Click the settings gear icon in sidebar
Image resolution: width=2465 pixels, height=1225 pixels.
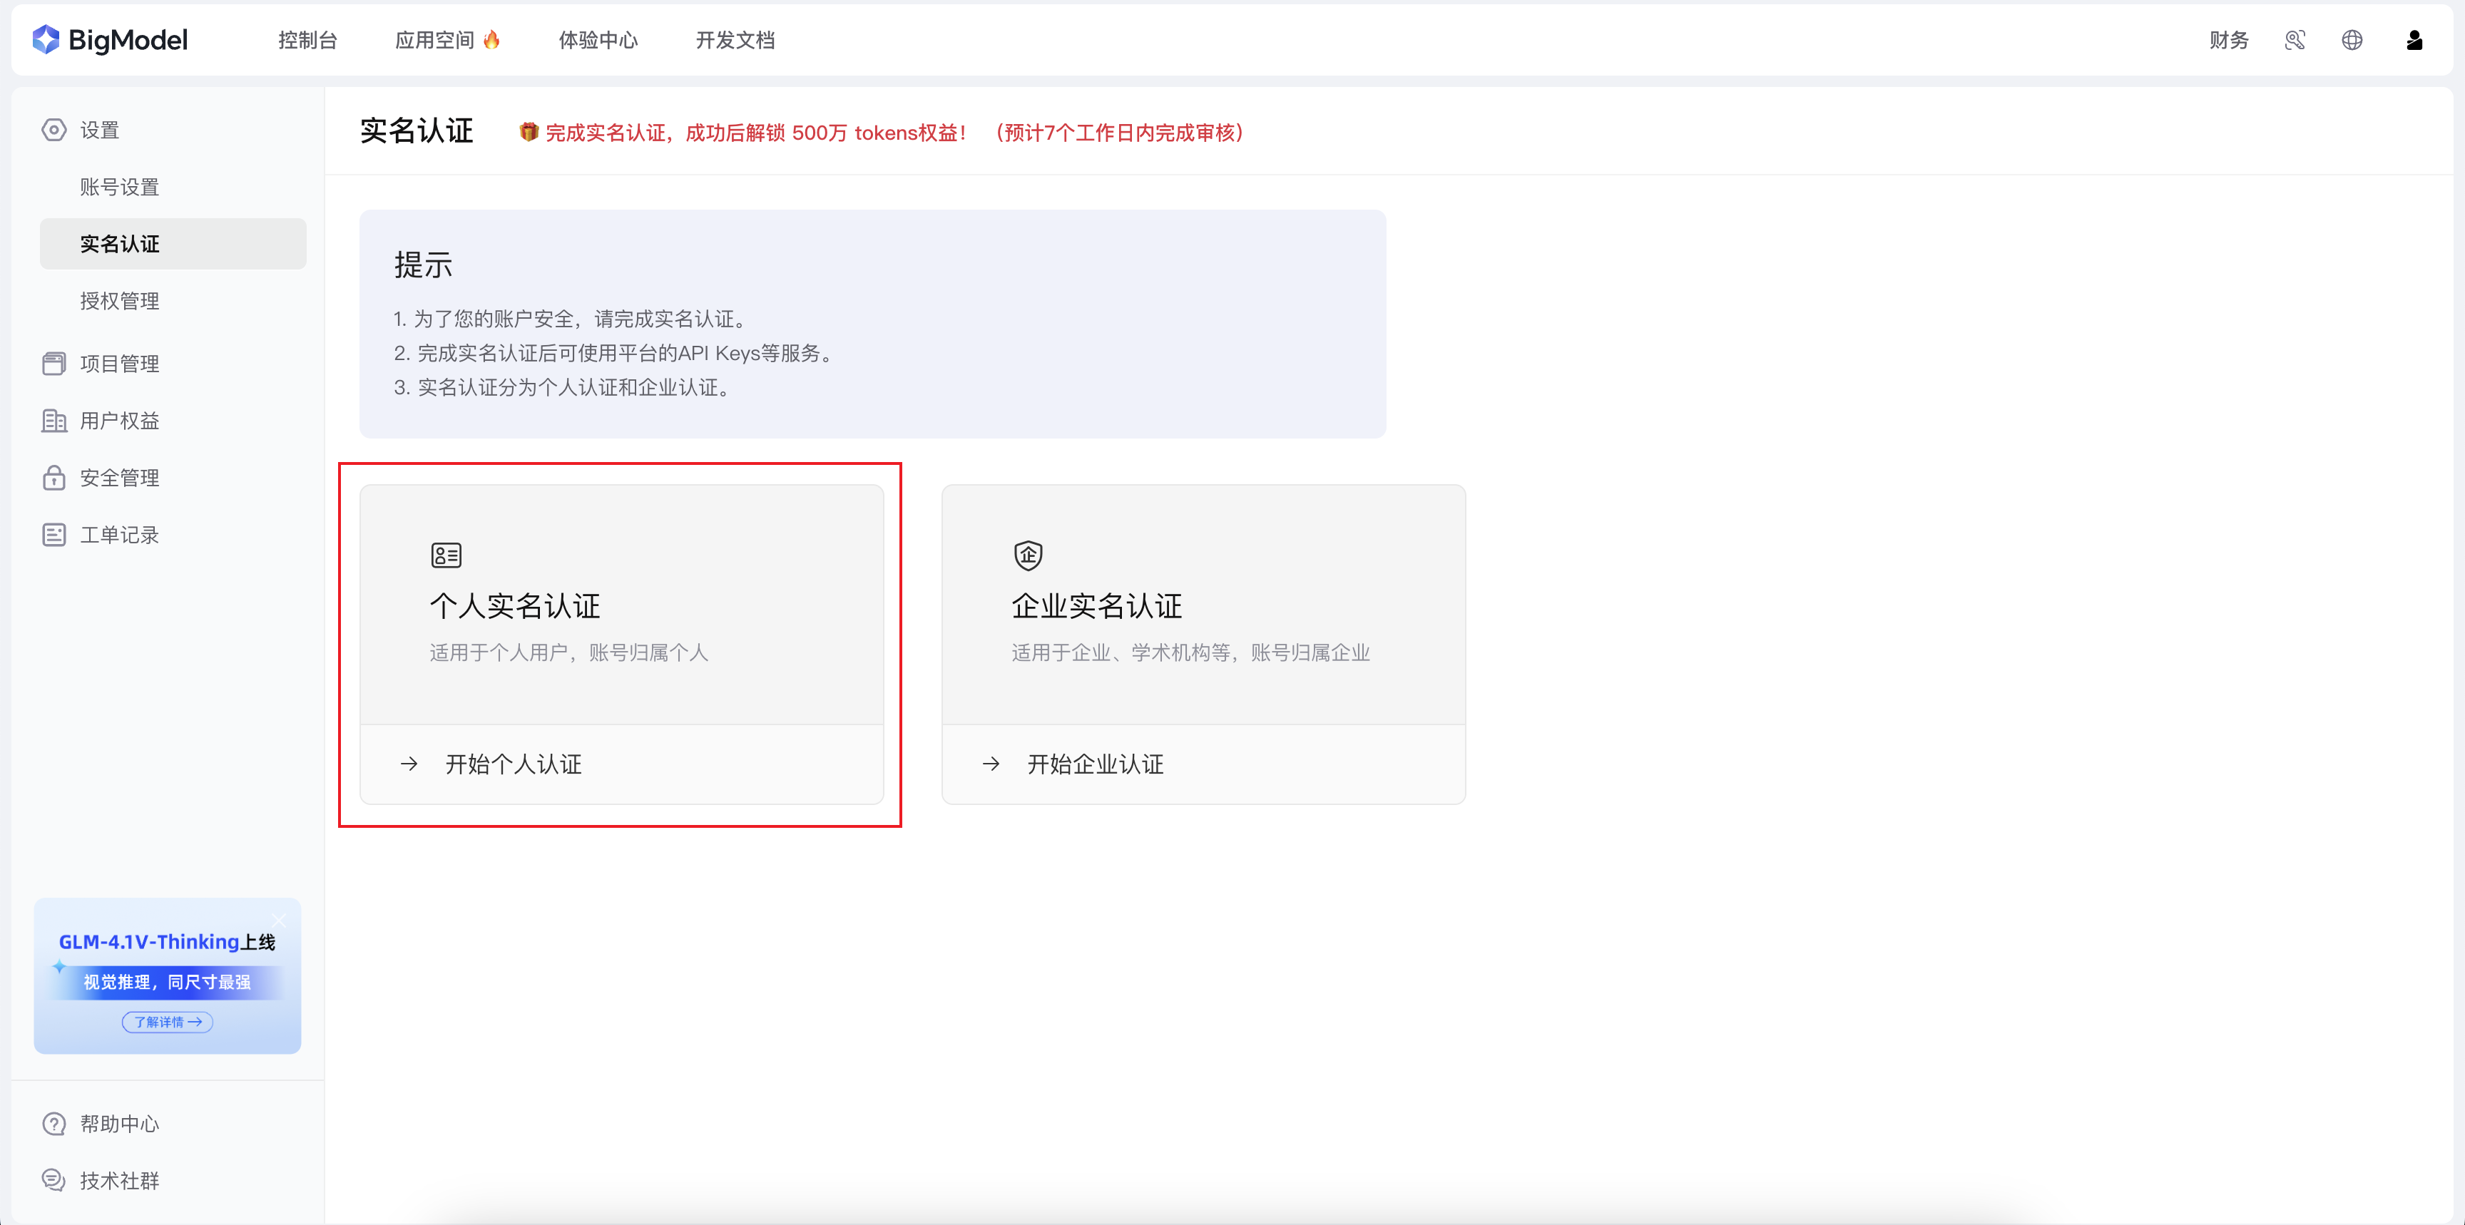(x=53, y=130)
